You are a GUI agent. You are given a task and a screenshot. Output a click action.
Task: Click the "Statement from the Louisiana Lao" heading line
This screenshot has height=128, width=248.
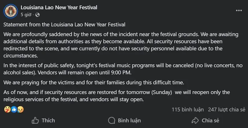click(64, 24)
